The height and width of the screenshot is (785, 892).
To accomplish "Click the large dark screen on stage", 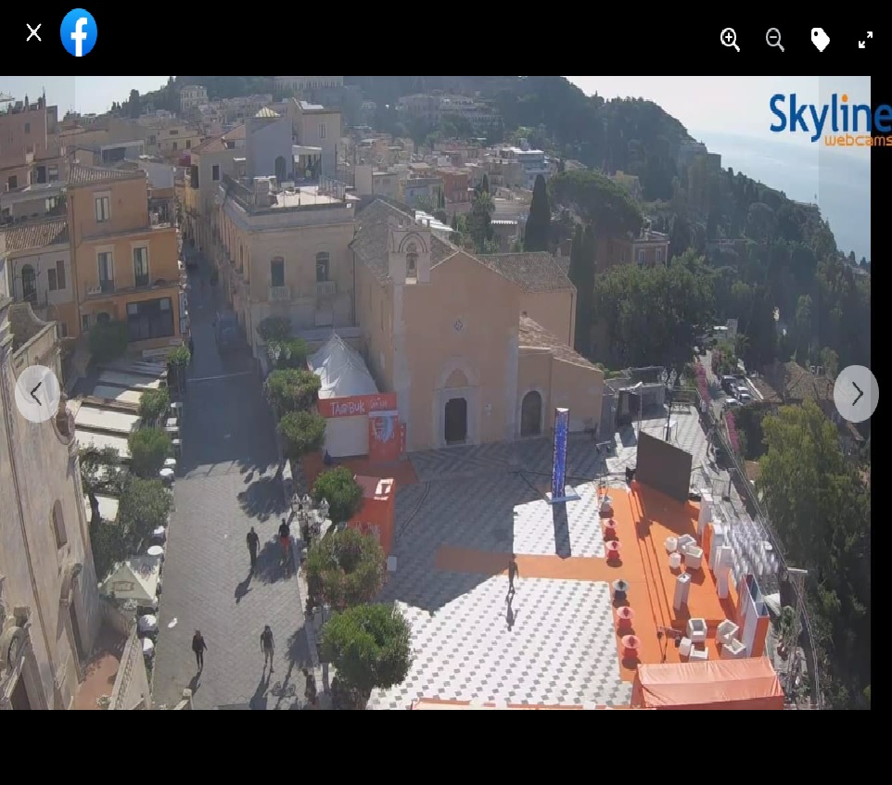I will pyautogui.click(x=663, y=466).
